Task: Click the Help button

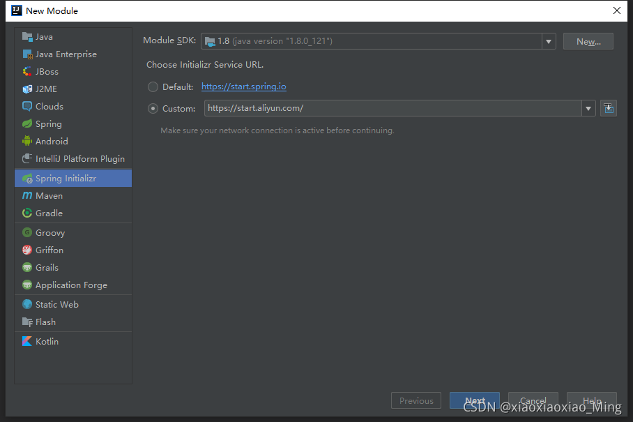Action: pos(591,400)
